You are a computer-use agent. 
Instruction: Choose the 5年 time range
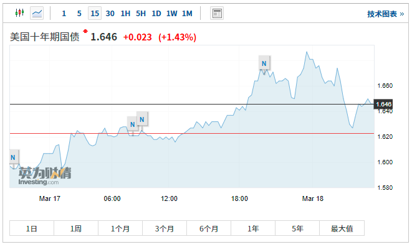[297, 228]
